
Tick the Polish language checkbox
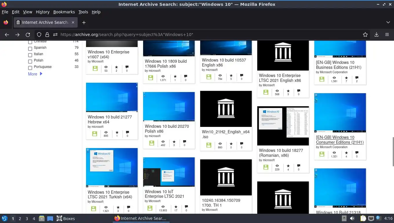(x=30, y=61)
